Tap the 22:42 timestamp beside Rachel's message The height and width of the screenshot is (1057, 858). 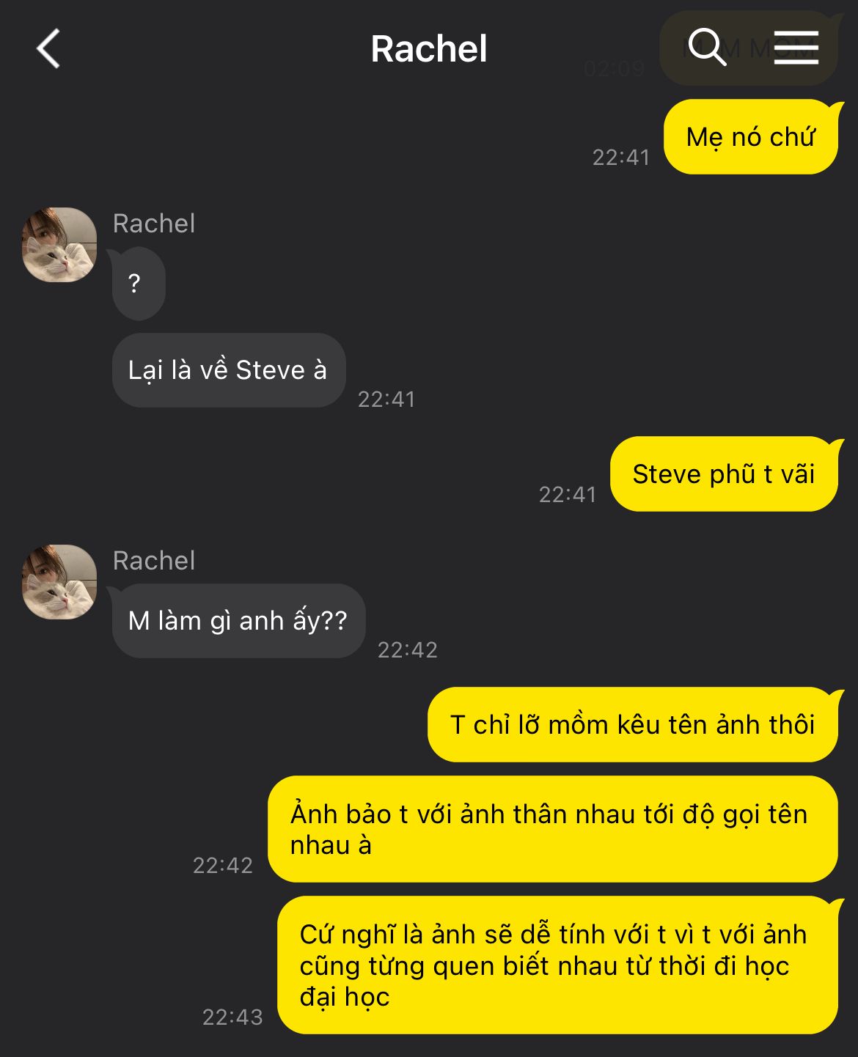point(407,649)
